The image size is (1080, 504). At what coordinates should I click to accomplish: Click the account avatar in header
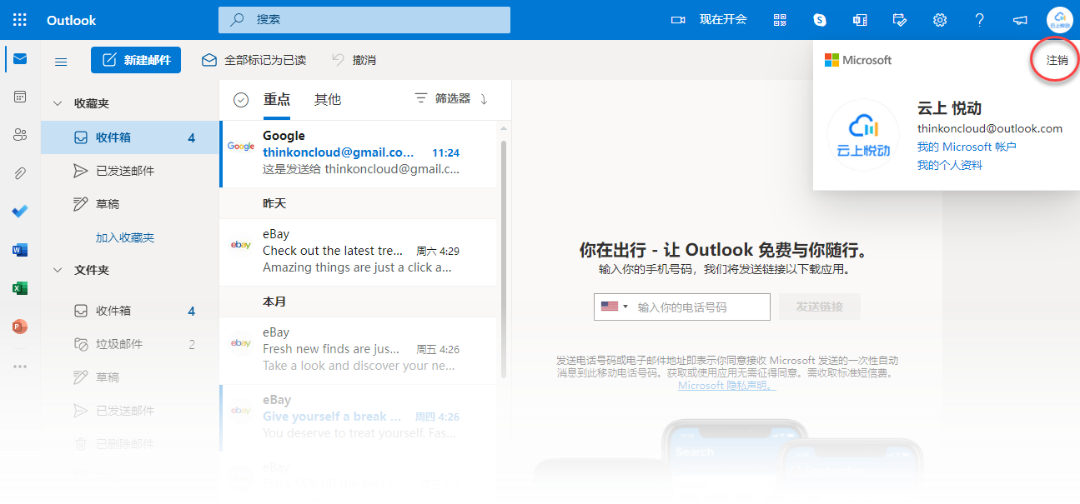click(x=1059, y=20)
